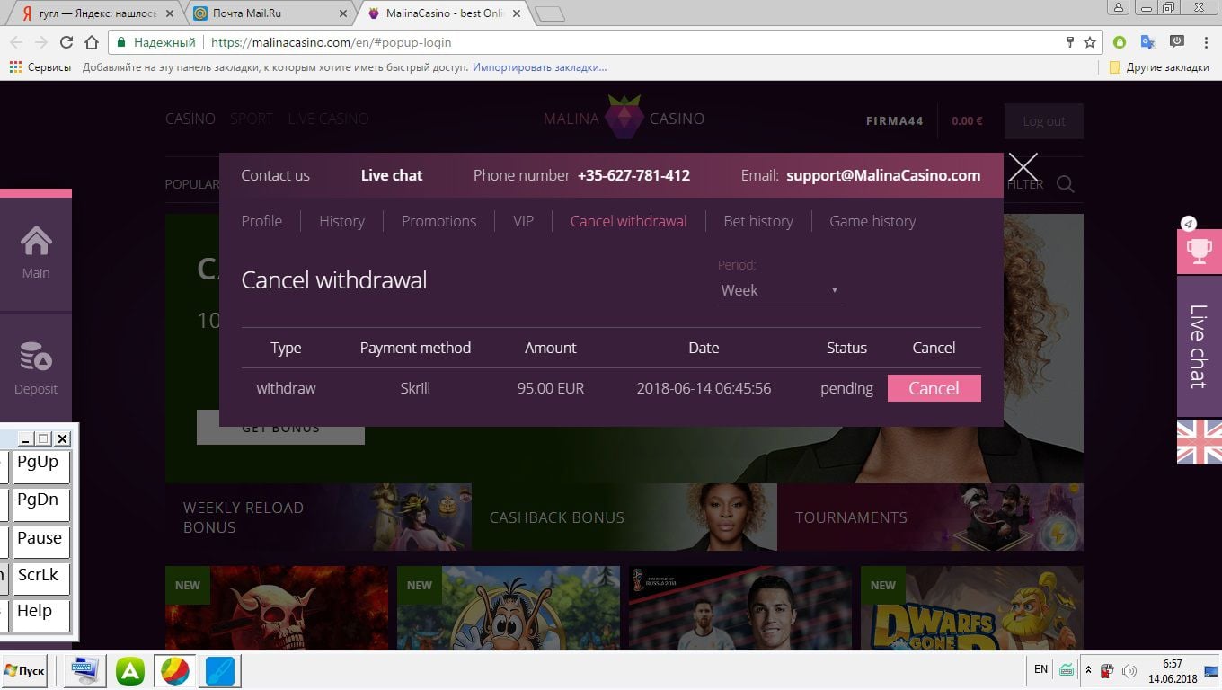The width and height of the screenshot is (1222, 690).
Task: Switch to the Game history tab
Action: (872, 221)
